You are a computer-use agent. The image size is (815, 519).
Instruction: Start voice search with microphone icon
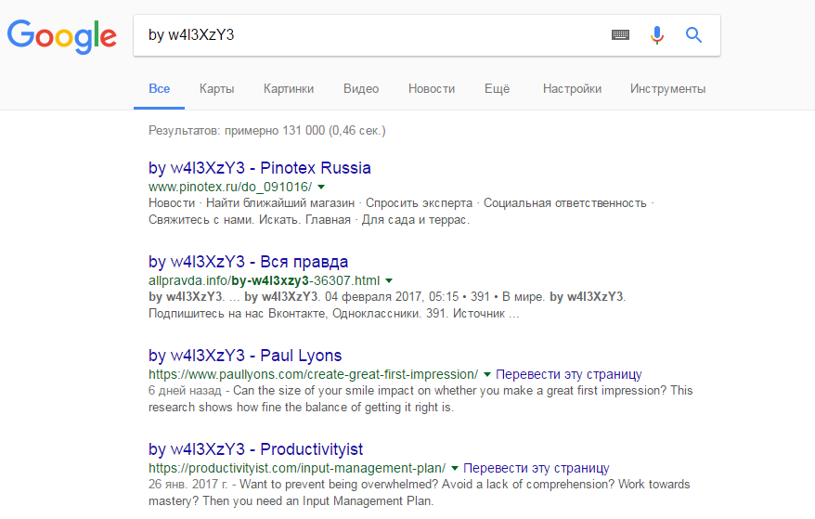pyautogui.click(x=657, y=35)
